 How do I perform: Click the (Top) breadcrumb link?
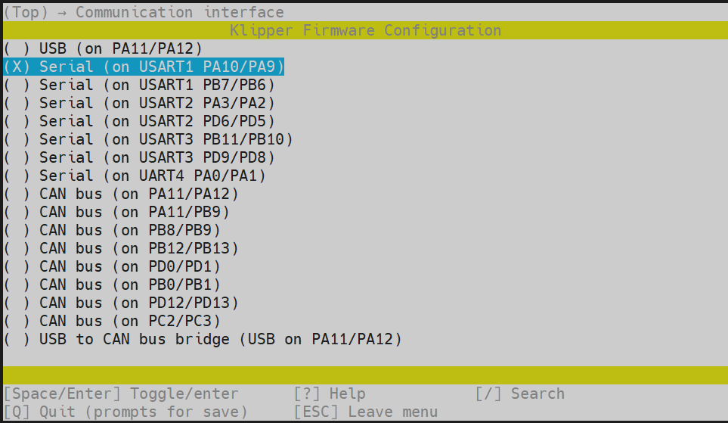[x=26, y=12]
